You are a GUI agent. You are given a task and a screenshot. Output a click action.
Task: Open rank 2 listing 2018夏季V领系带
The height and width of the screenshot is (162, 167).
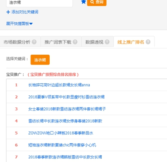pos(66,97)
